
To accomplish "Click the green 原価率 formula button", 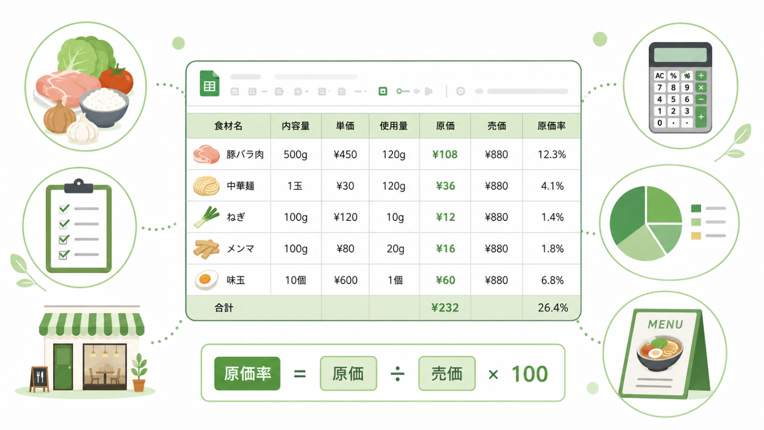I will pyautogui.click(x=247, y=374).
